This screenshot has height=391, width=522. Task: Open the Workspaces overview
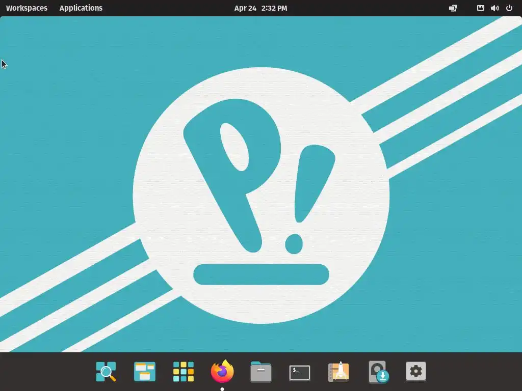(27, 8)
